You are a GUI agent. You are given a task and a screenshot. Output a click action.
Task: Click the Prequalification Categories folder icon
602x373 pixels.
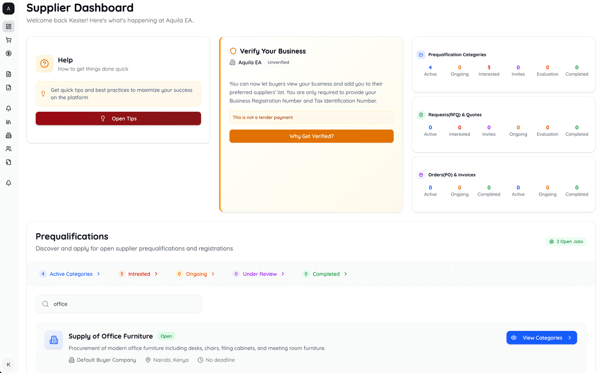pos(420,54)
